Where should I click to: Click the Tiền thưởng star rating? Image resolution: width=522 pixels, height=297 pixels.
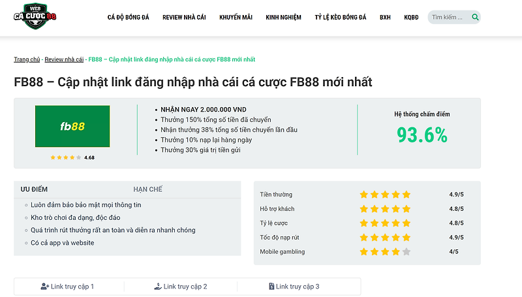(385, 195)
